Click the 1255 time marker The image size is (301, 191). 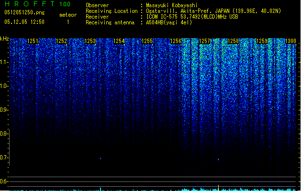pos(147,41)
